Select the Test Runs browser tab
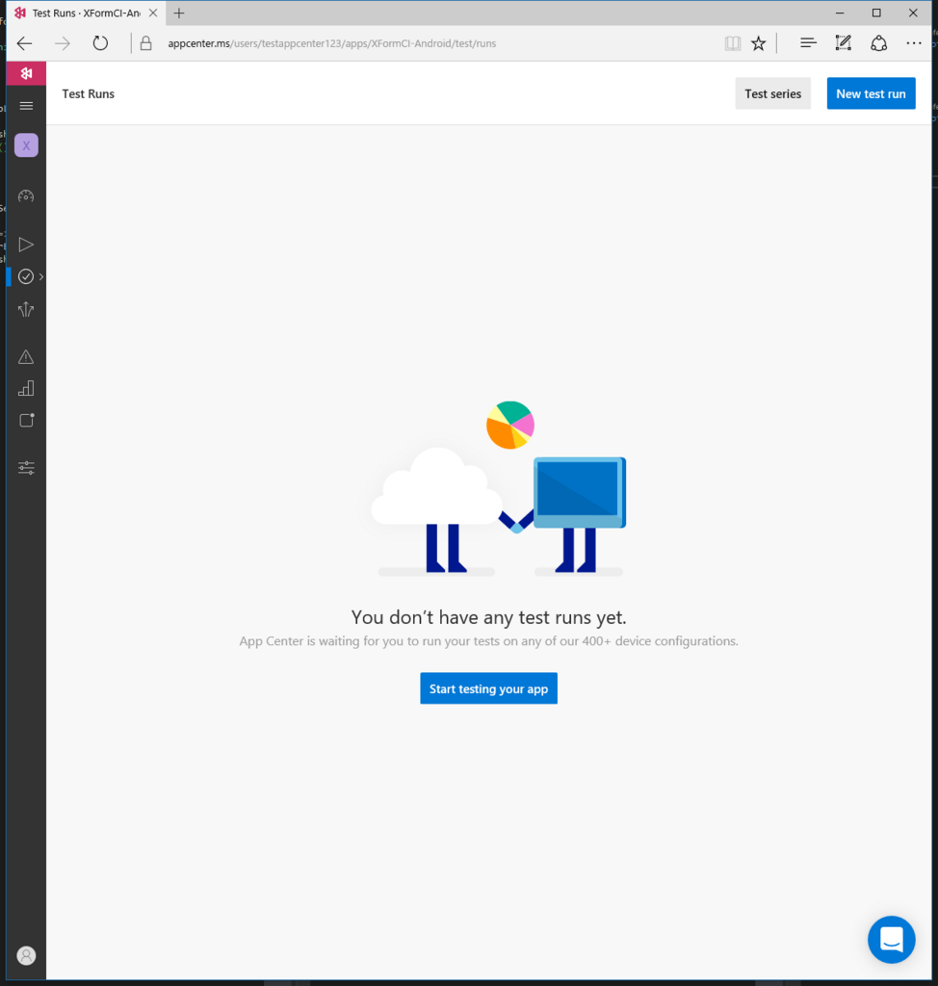The image size is (938, 986). (86, 13)
